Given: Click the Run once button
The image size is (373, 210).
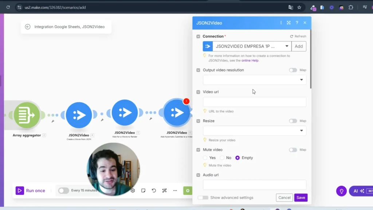Looking at the screenshot, I should [x=31, y=190].
